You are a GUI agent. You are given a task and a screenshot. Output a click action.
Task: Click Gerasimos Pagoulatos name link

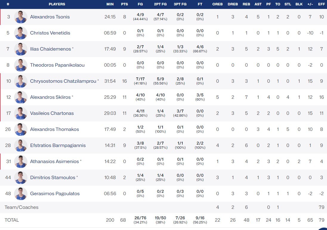pos(55,194)
